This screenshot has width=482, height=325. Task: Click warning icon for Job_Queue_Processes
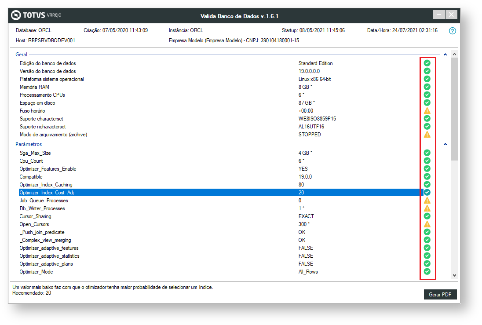(427, 201)
